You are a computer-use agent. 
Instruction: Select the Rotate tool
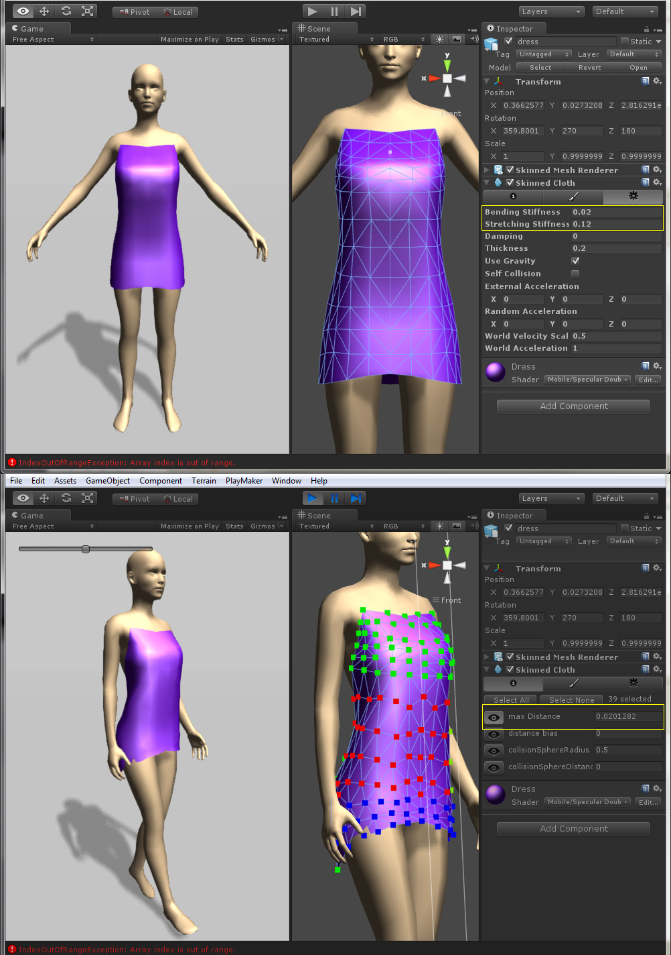[66, 11]
